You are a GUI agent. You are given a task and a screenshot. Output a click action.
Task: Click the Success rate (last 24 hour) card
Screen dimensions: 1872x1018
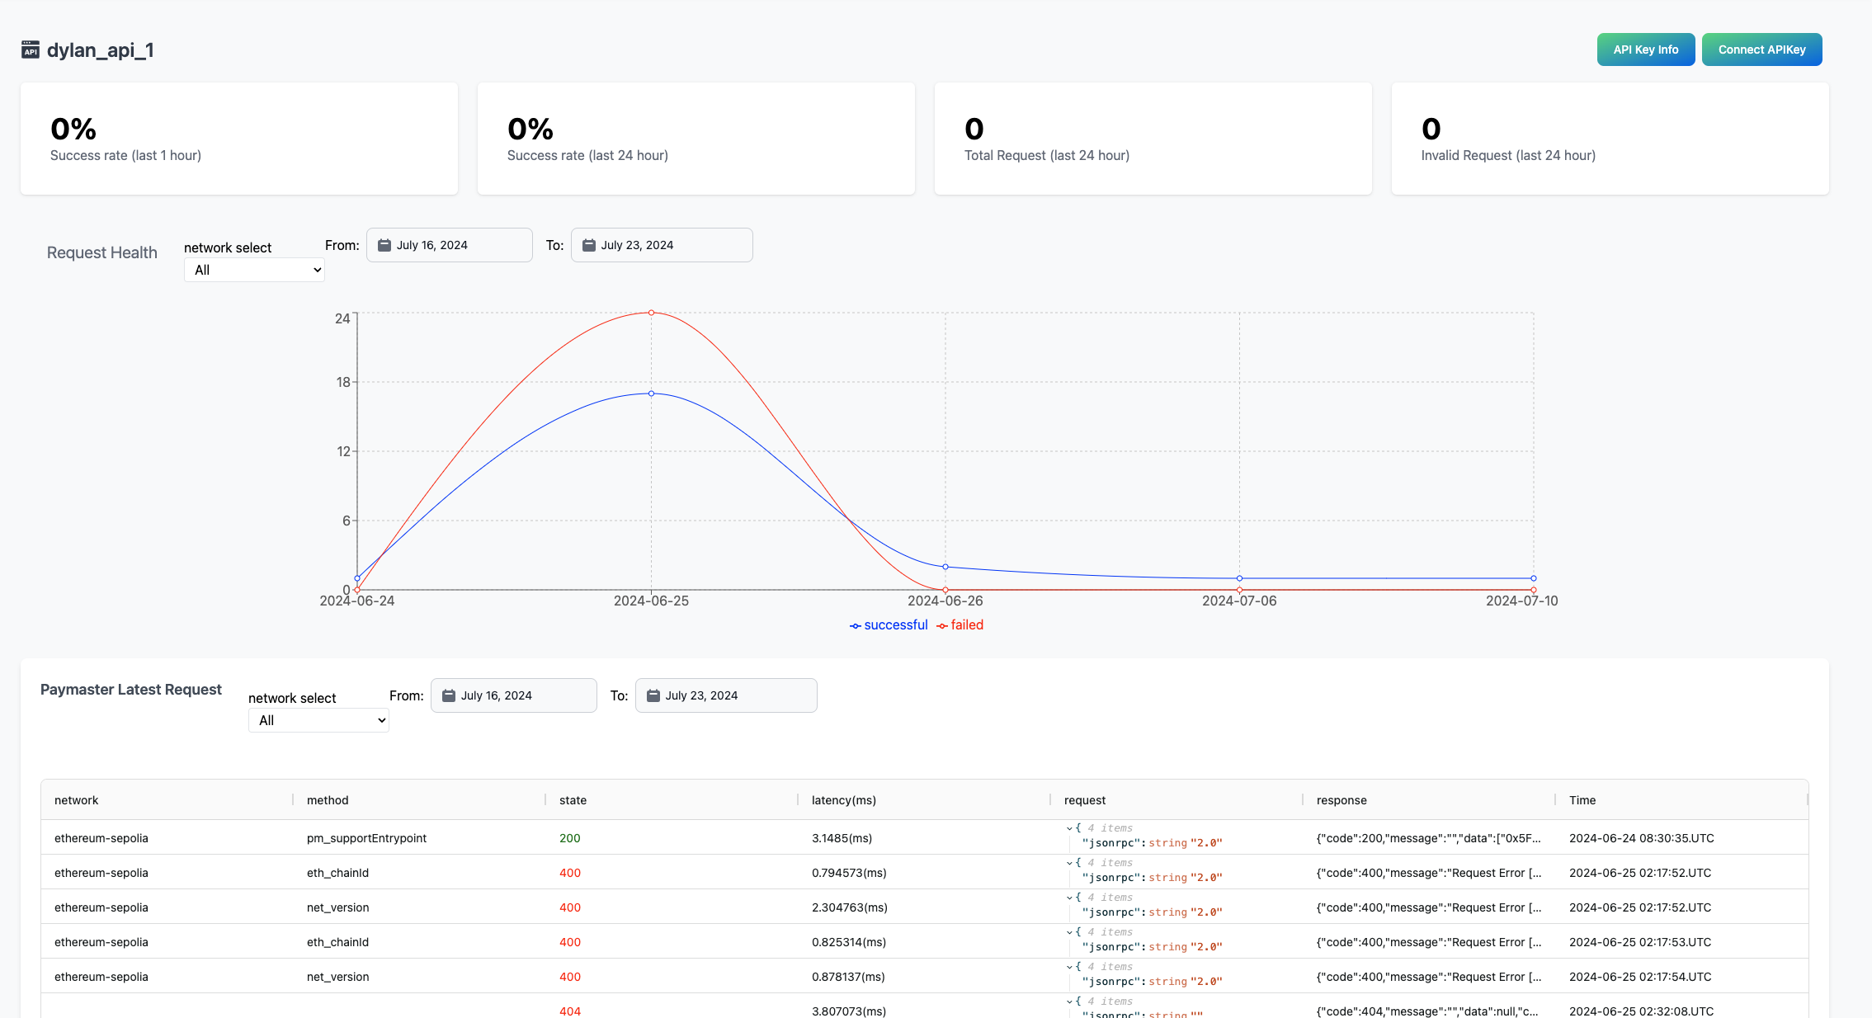click(x=696, y=139)
